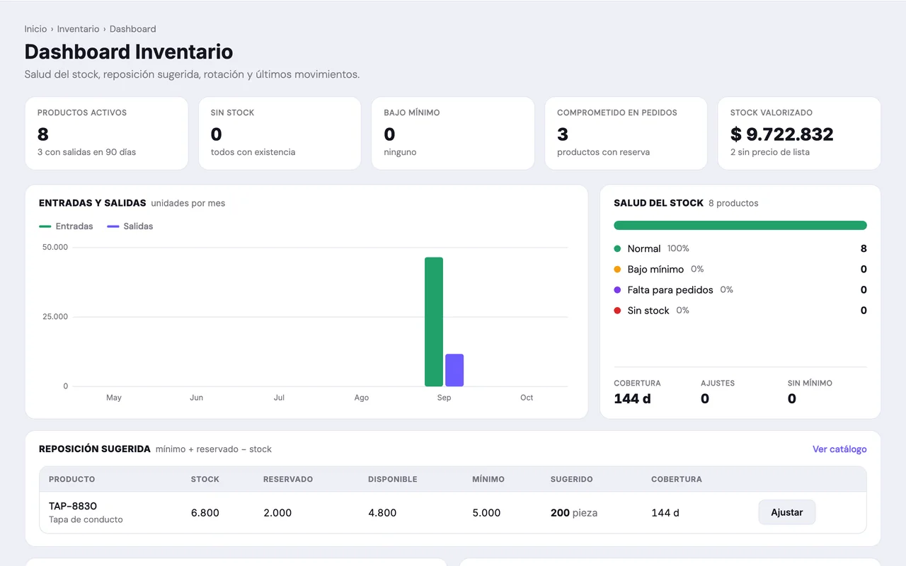Click the red Sin stock status dot
This screenshot has width=906, height=566.
click(617, 310)
